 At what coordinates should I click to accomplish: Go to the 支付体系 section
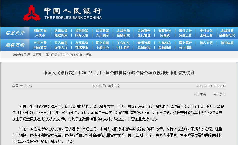pos(206,31)
